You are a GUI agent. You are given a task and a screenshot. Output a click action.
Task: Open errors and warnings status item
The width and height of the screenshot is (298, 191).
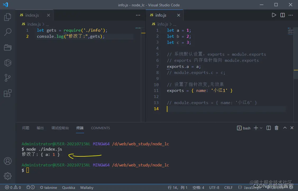pyautogui.click(x=13, y=188)
